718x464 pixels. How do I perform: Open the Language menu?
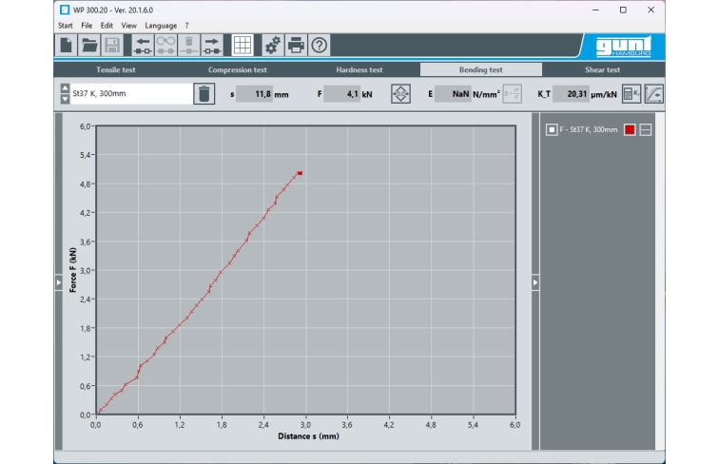click(x=161, y=25)
